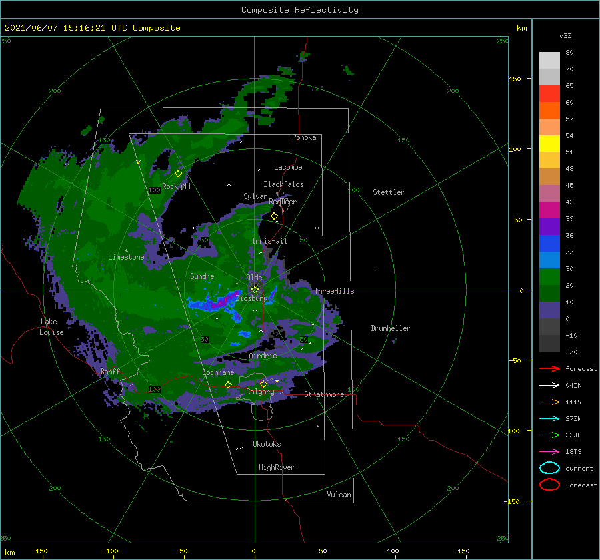The image size is (600, 560).
Task: Click the asterisk marker above Limestone
Action: coord(126,251)
